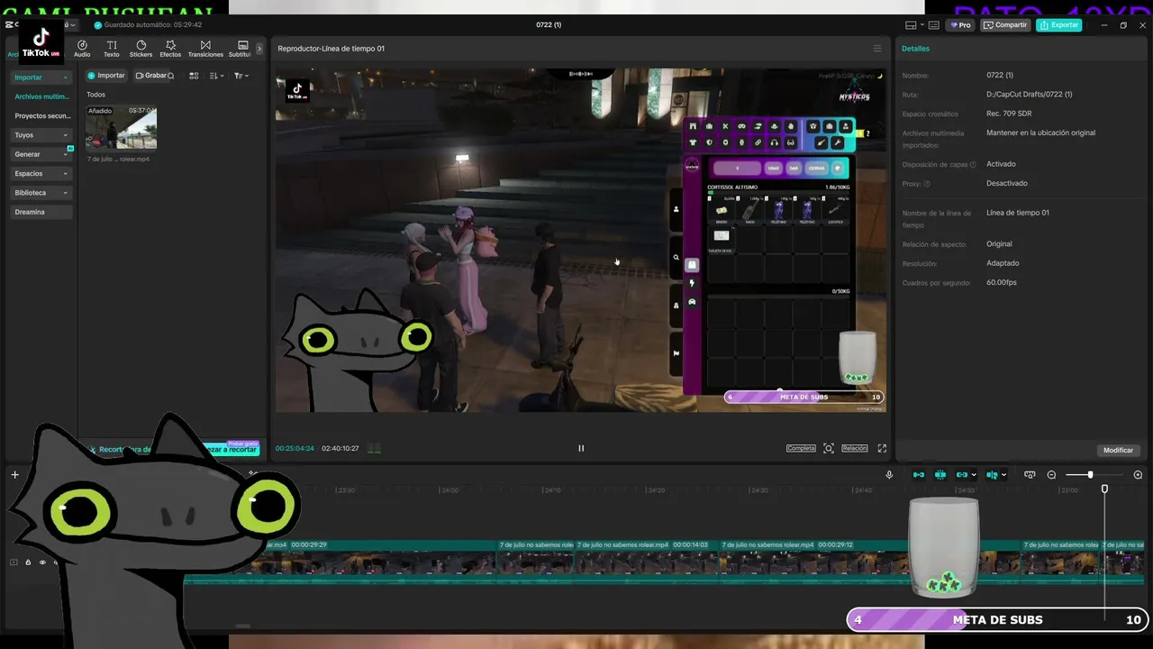
Task: Expand the Tuyos sidebar section
Action: point(41,135)
